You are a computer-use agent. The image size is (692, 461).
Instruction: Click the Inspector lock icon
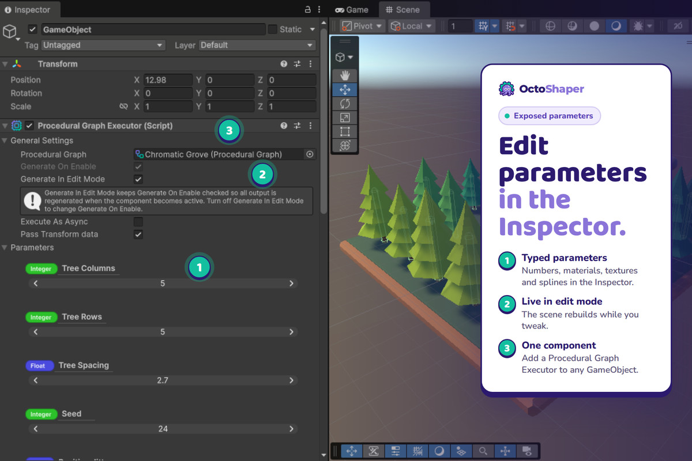pos(308,10)
